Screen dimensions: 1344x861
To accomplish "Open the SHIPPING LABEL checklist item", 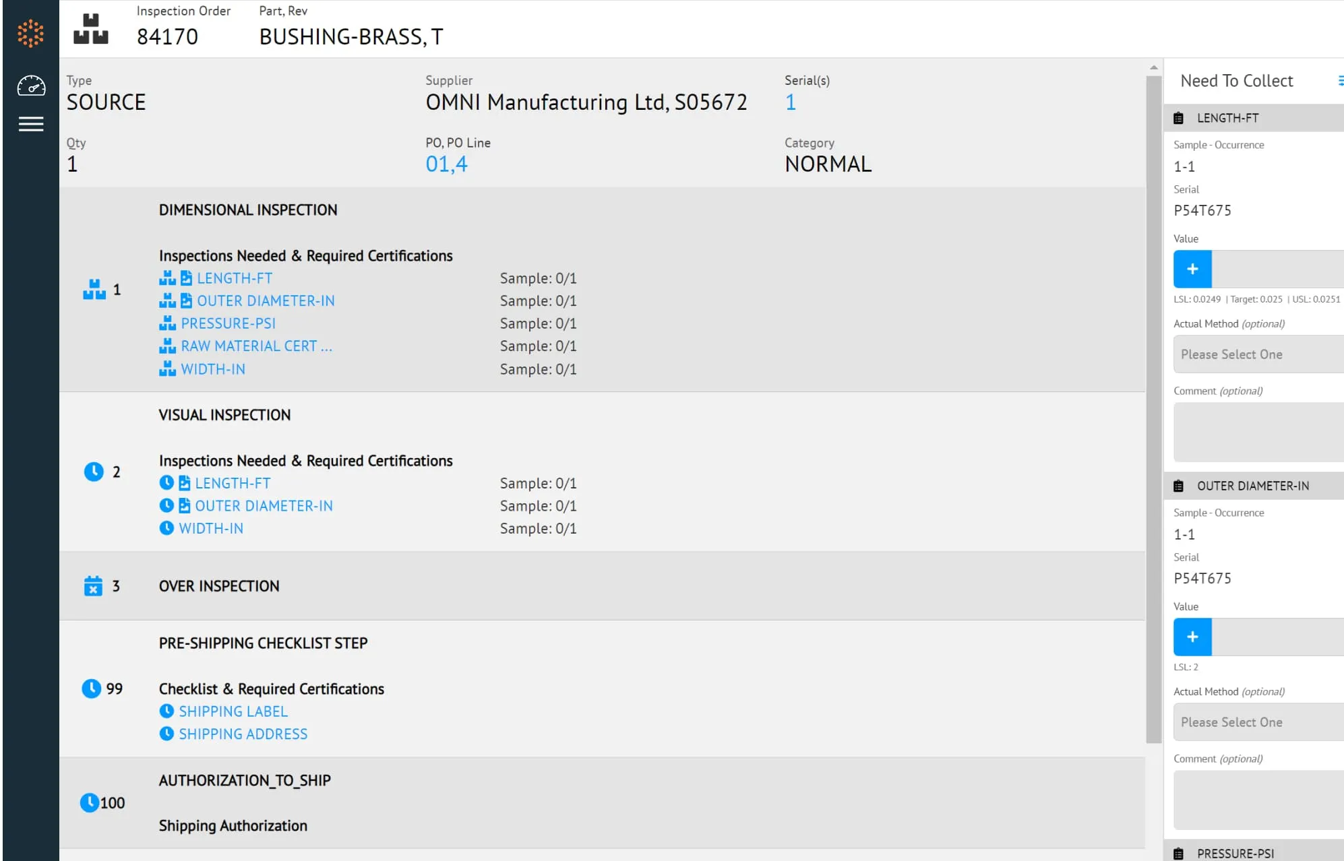I will (x=233, y=711).
